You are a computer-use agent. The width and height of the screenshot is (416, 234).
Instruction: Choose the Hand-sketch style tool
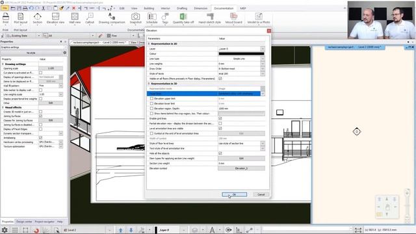(x=209, y=18)
